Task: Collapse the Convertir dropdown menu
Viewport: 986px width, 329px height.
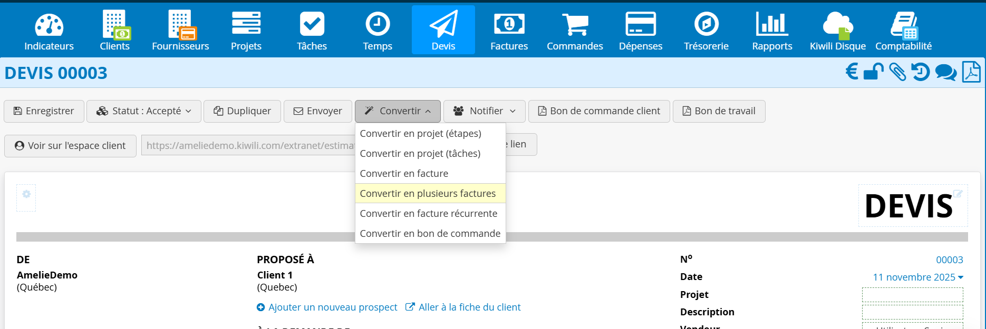Action: (x=398, y=111)
